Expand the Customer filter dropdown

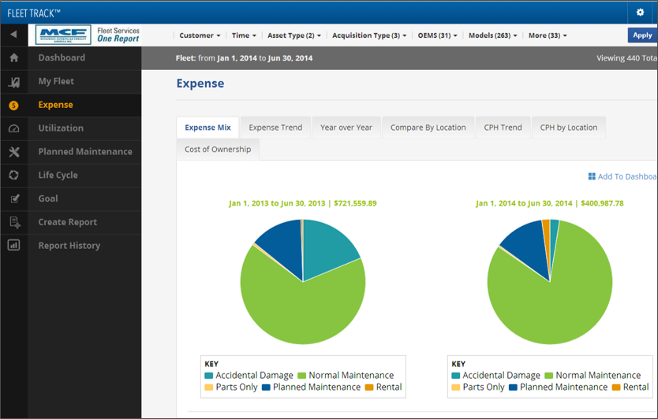200,35
